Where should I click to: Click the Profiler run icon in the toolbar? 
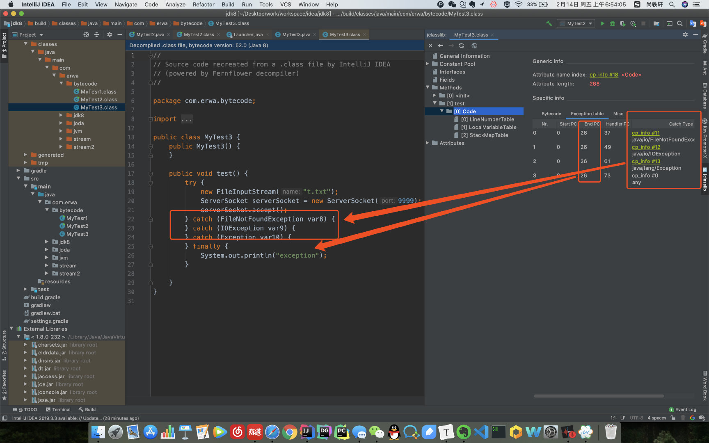633,23
